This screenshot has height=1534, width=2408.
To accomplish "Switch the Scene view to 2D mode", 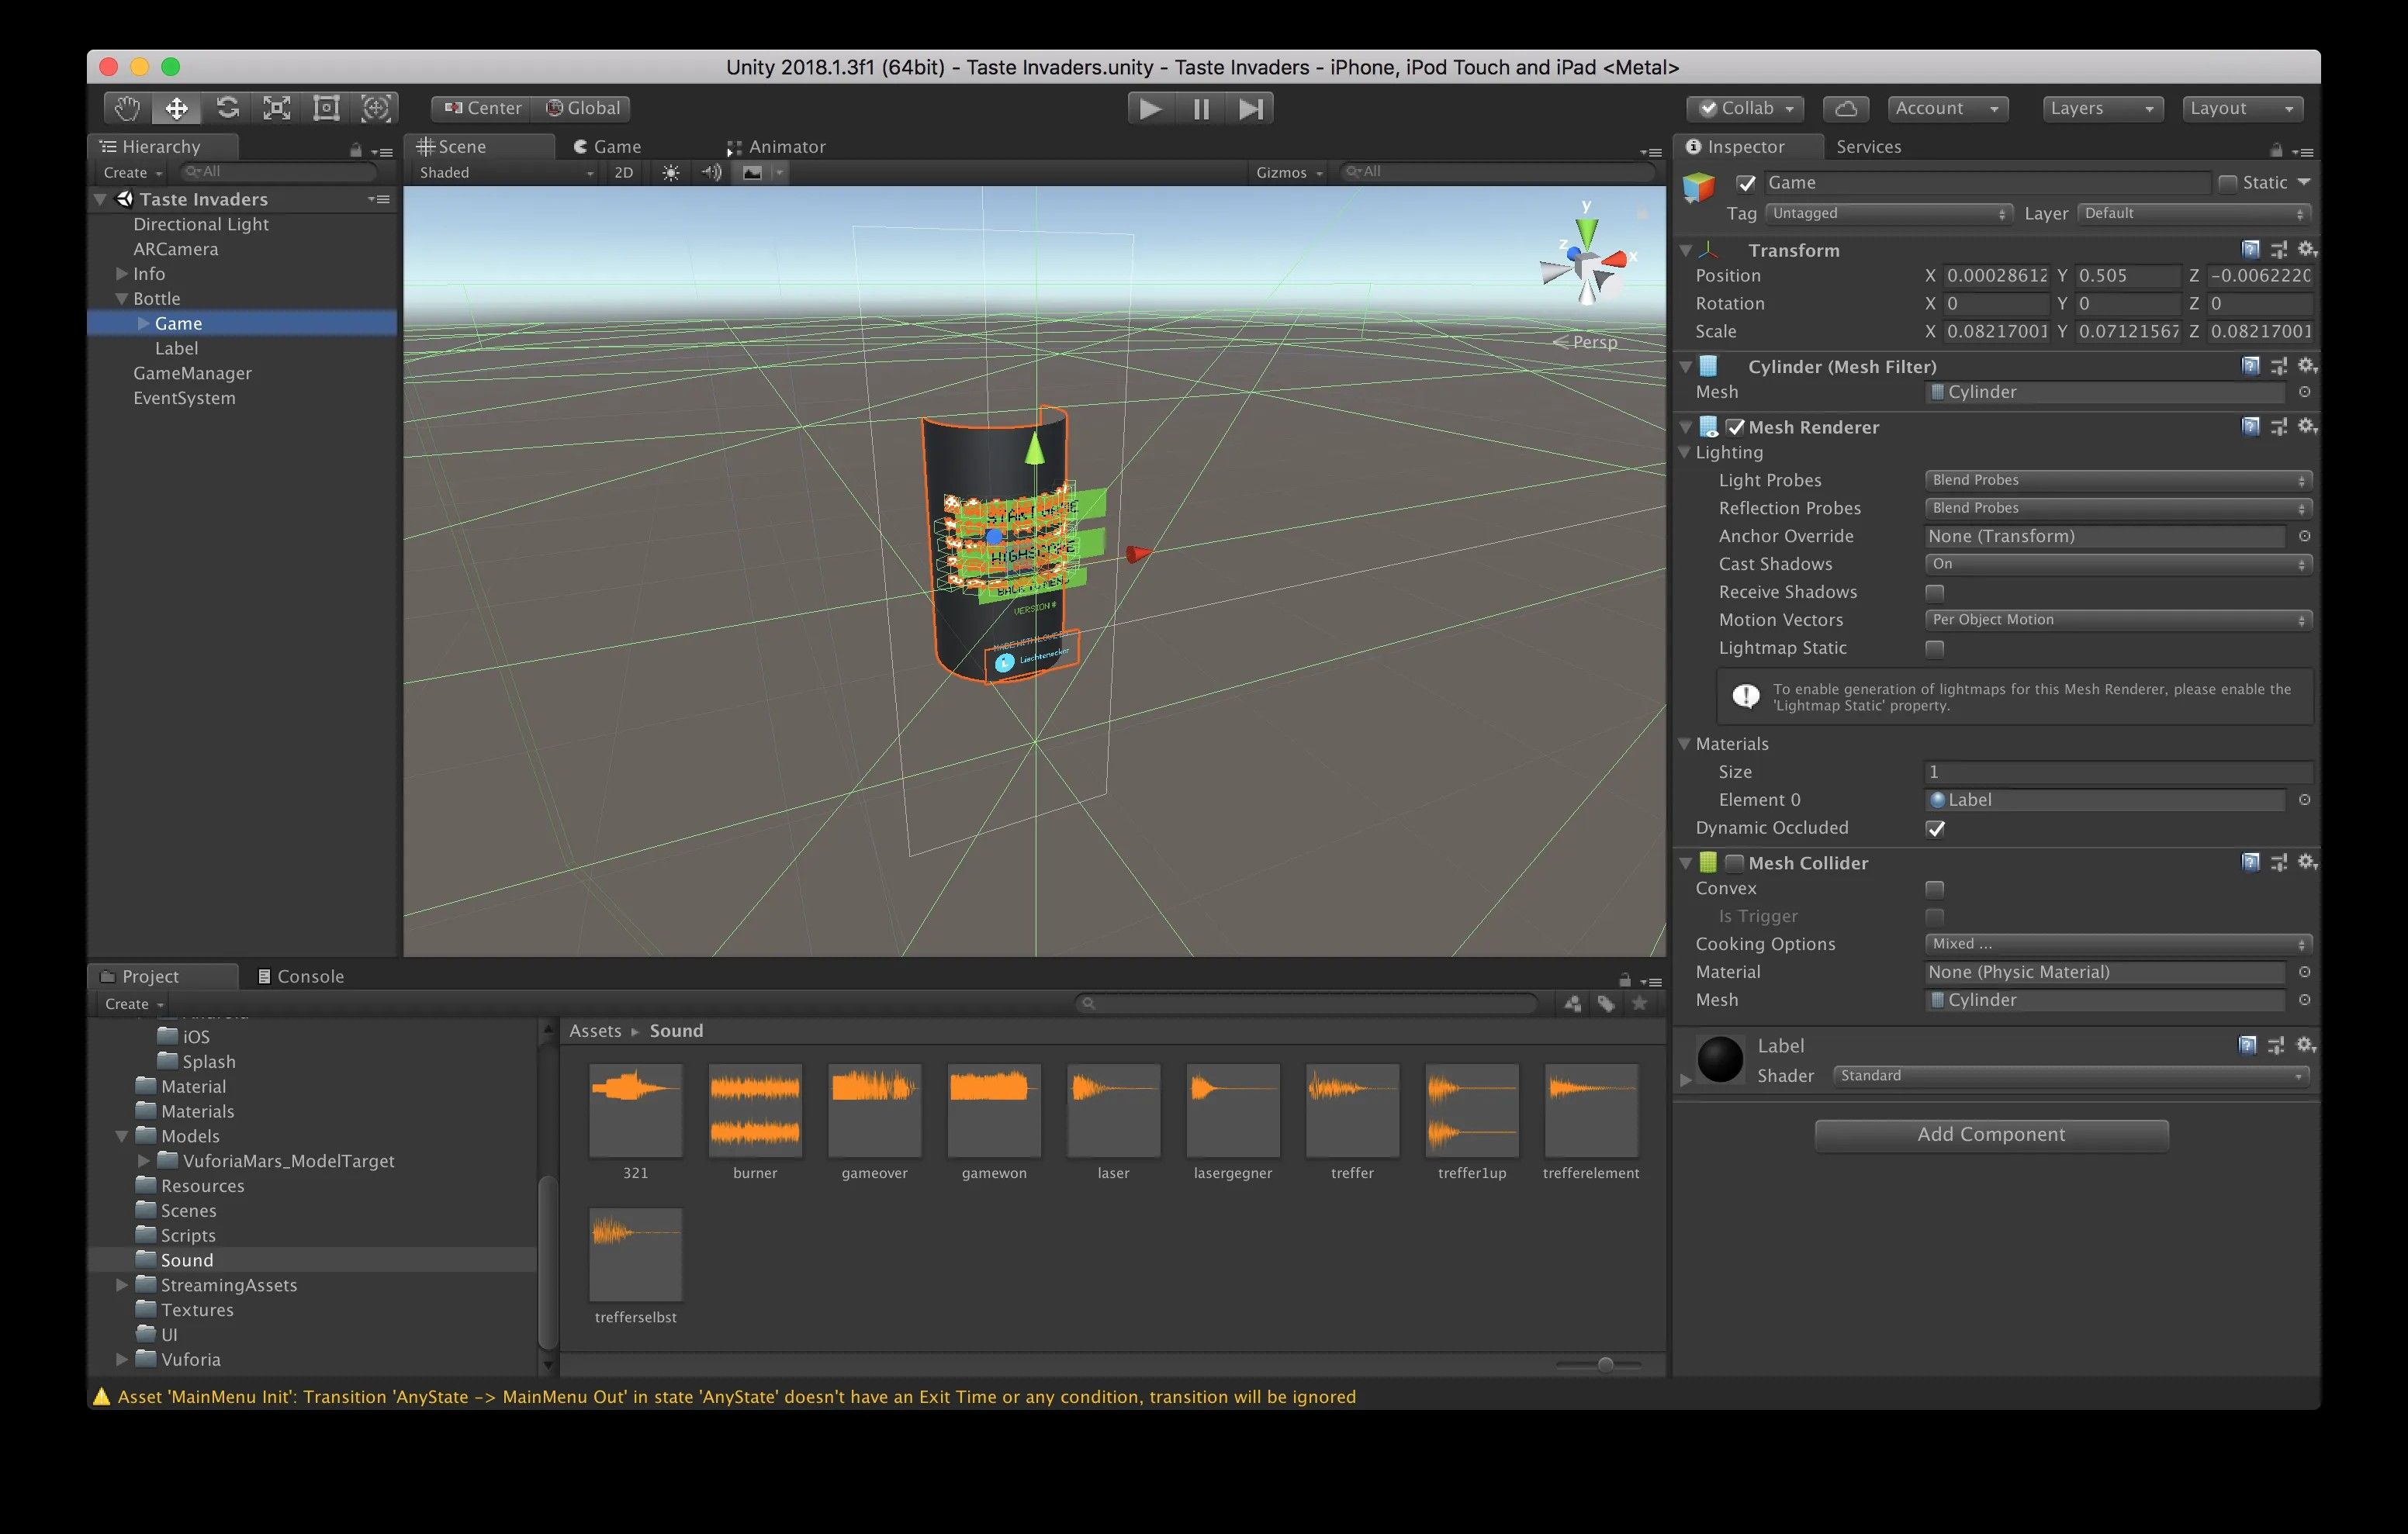I will click(x=623, y=172).
